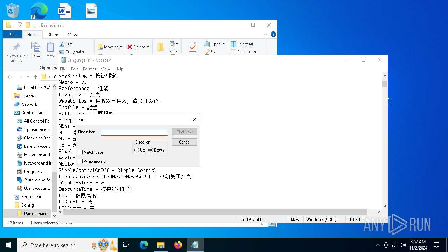Viewport: 448px width, 252px height.
Task: Open the image file desktop icon
Action: click(91, 11)
